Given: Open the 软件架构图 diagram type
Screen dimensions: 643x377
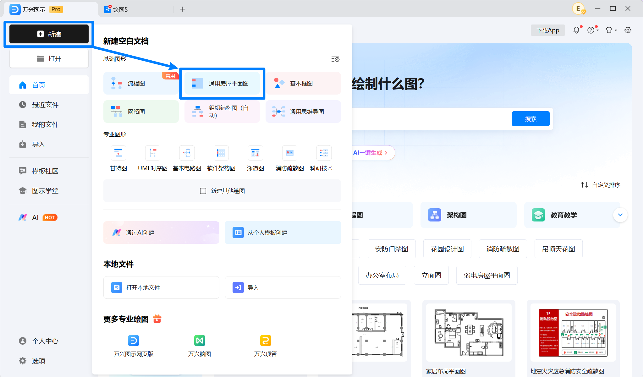Looking at the screenshot, I should click(x=221, y=153).
